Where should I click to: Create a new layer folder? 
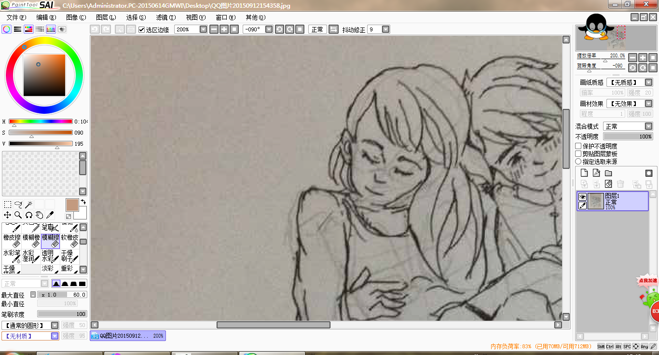tap(608, 173)
